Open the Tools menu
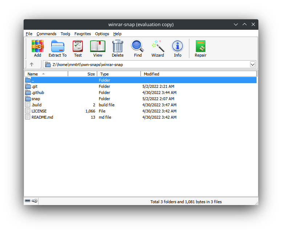 tap(65, 34)
